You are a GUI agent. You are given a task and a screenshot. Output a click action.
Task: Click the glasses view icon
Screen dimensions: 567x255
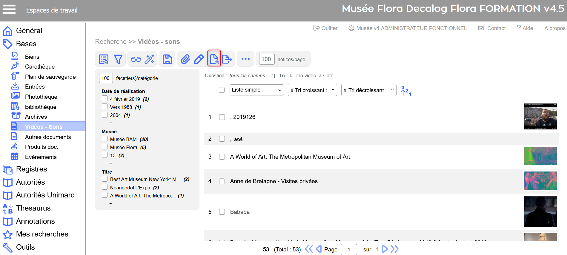click(x=136, y=59)
